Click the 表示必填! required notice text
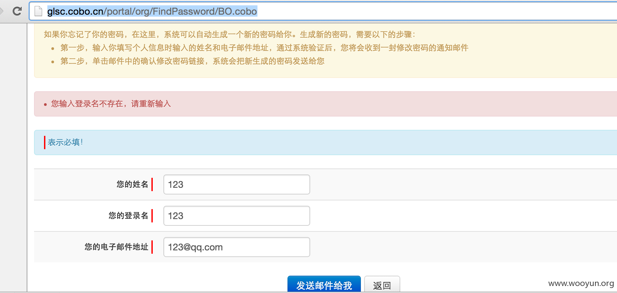The width and height of the screenshot is (617, 293). (x=65, y=143)
